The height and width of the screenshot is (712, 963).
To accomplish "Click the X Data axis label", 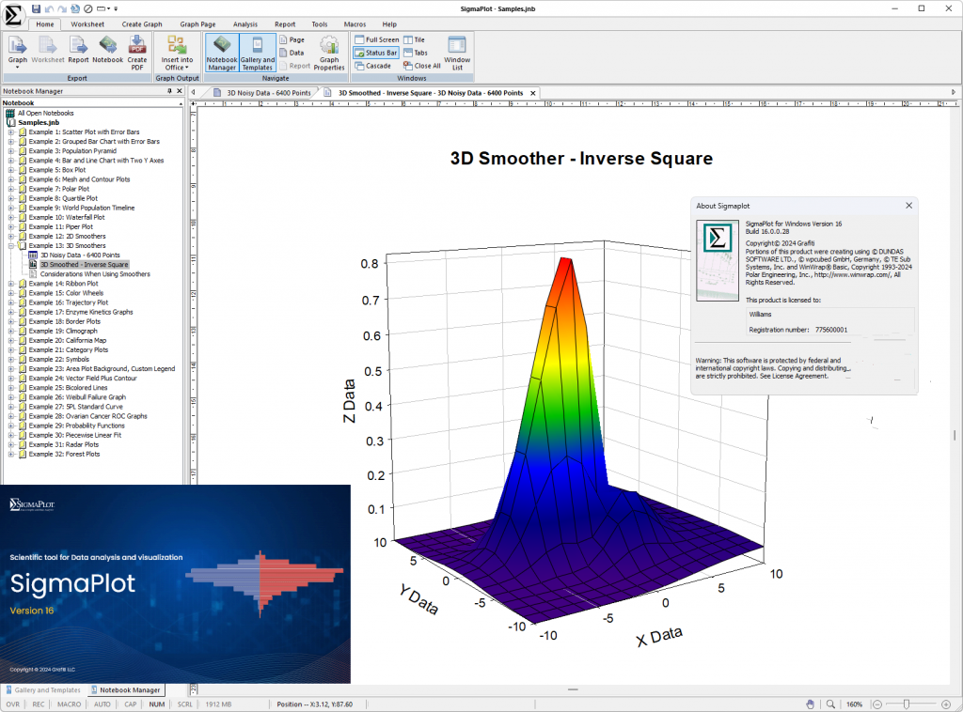I will [x=659, y=637].
